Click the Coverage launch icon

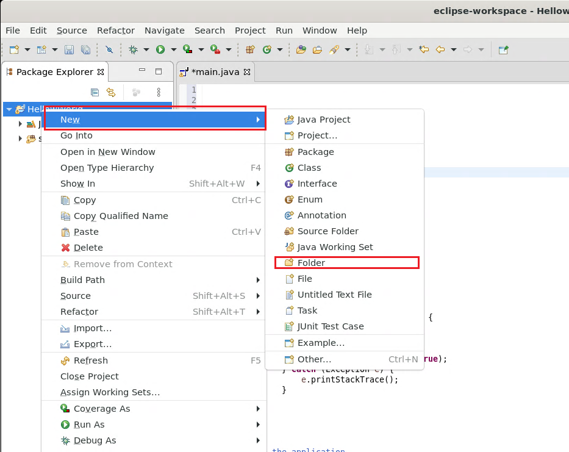[x=188, y=49]
